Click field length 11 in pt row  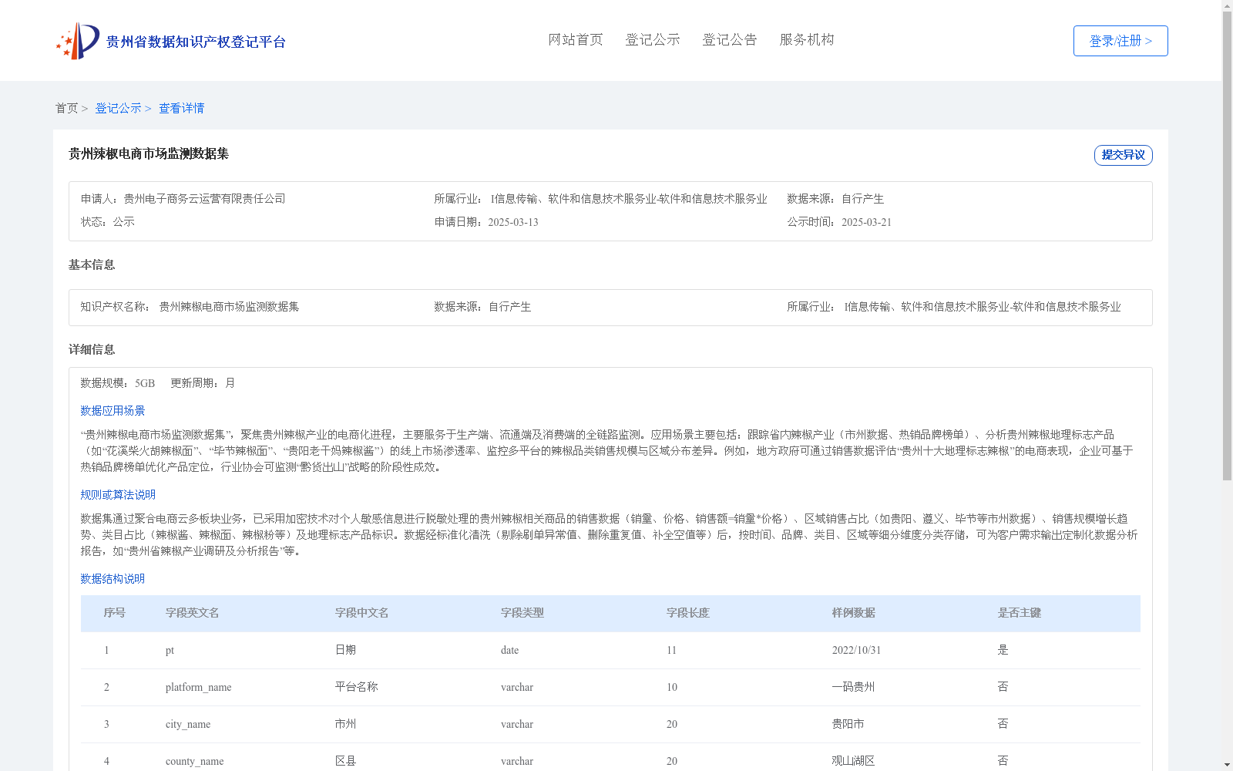point(672,650)
